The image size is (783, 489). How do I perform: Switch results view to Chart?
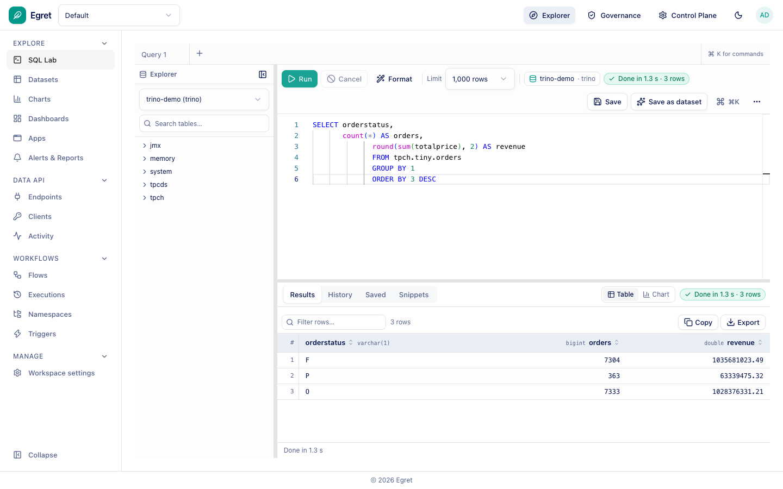point(656,294)
